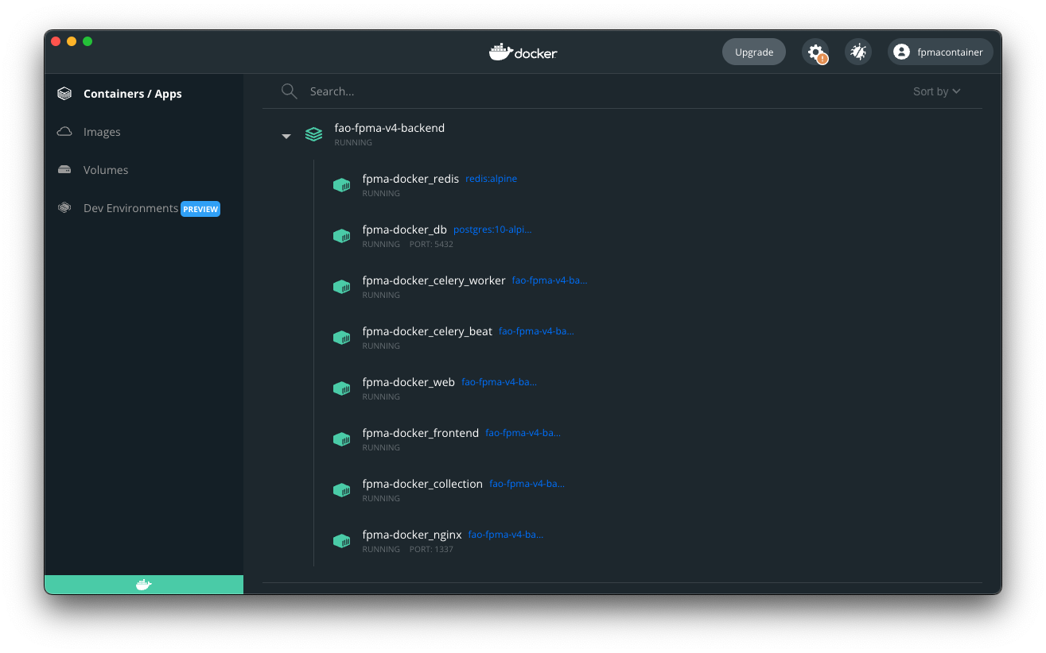
Task: Open fpma-docker_web's image link
Action: [499, 382]
